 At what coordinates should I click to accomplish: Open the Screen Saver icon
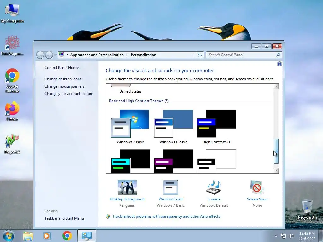tap(257, 187)
